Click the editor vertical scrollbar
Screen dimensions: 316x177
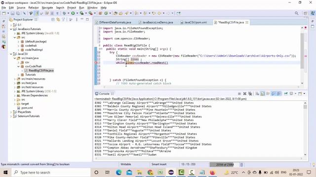[302, 51]
